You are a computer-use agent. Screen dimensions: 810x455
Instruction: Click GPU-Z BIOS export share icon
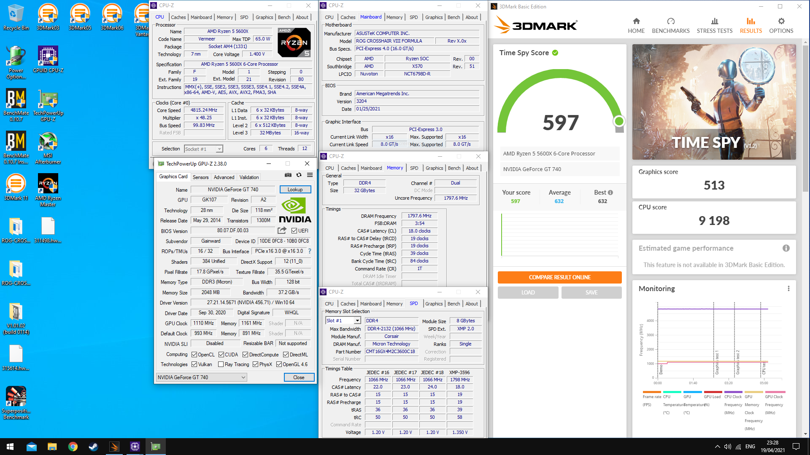[x=282, y=230]
